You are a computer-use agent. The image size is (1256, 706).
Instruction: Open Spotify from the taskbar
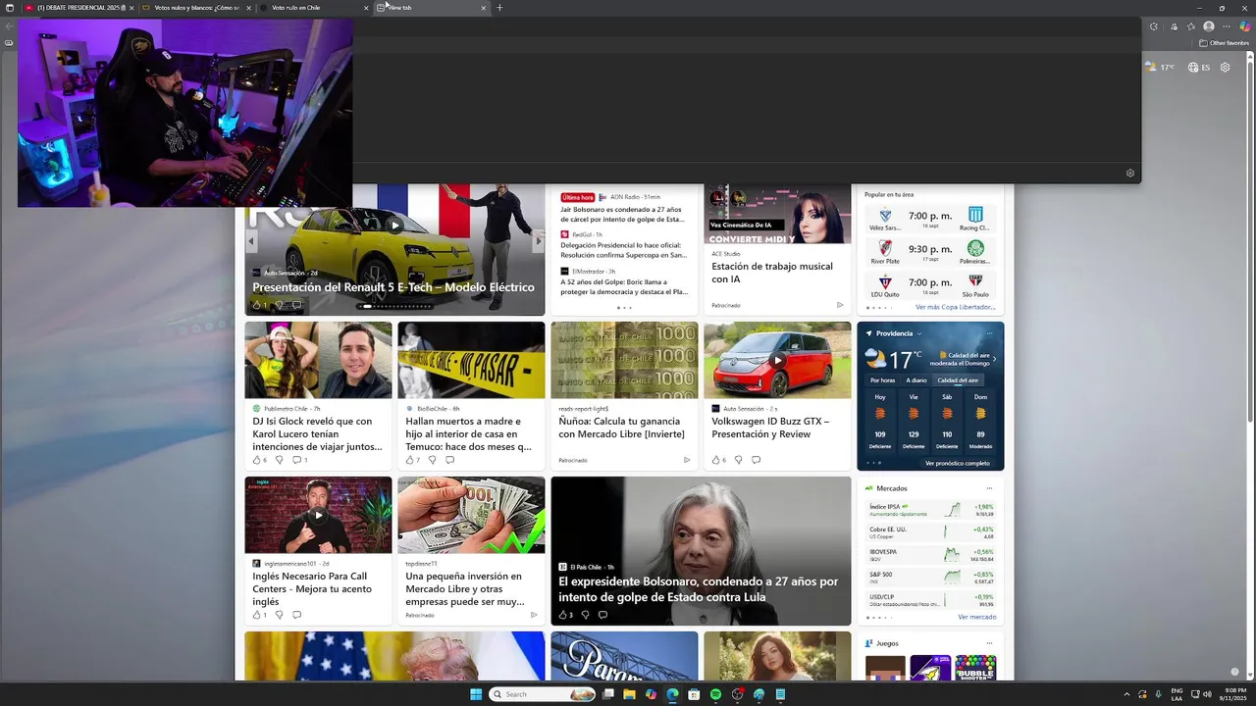pyautogui.click(x=715, y=694)
